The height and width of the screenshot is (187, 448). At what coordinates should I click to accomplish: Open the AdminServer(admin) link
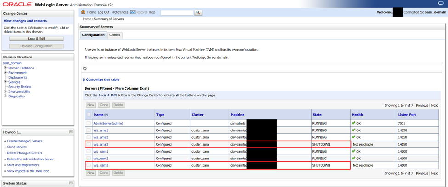click(108, 123)
